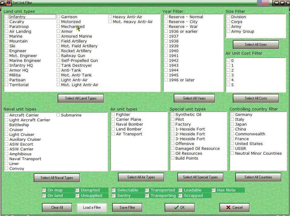Toggle the Loadable status checkbox
This screenshot has width=290, height=216.
click(x=180, y=190)
